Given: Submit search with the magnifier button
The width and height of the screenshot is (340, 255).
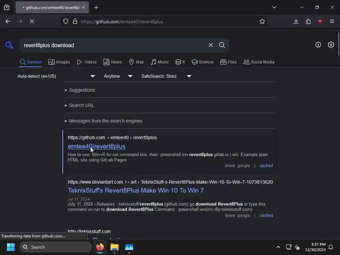Looking at the screenshot, I should (x=222, y=45).
